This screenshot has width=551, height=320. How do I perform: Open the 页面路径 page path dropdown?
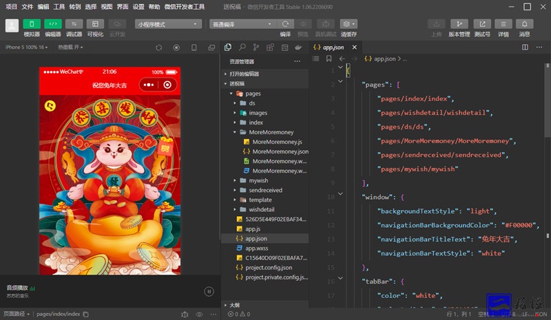pos(17,314)
